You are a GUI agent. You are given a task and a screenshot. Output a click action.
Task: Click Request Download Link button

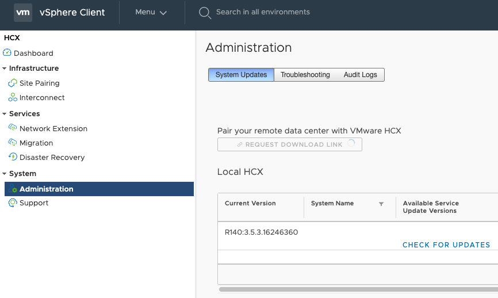click(x=290, y=144)
